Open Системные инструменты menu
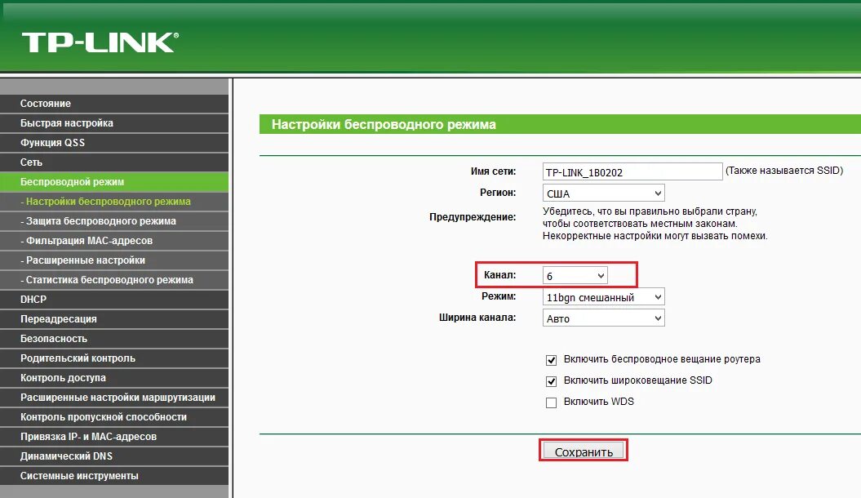 (x=114, y=476)
